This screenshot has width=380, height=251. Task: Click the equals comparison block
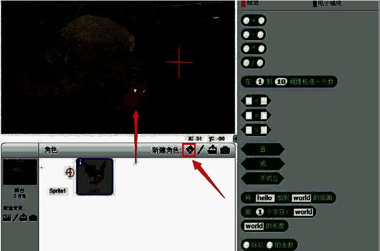click(256, 115)
